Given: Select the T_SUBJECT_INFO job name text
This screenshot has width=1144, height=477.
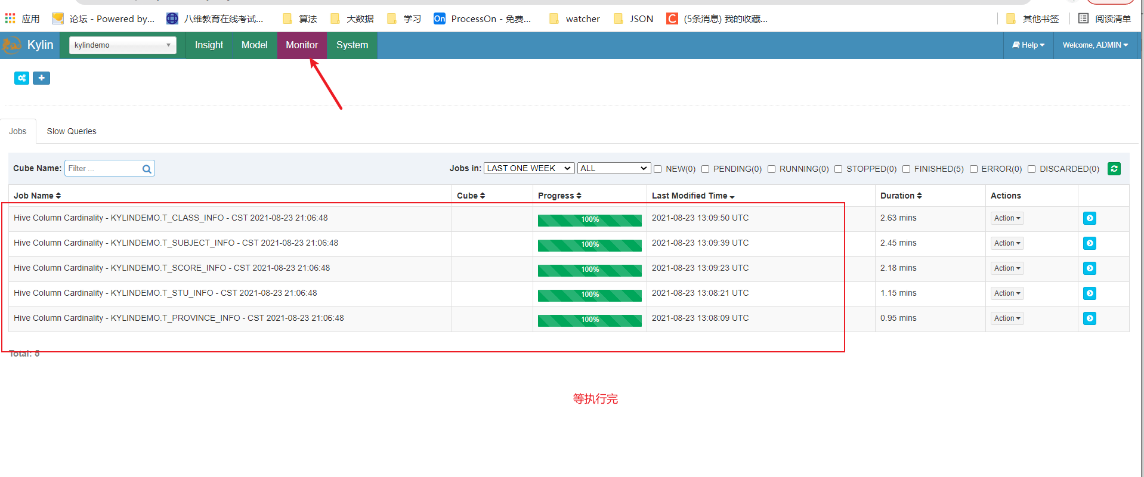Looking at the screenshot, I should pyautogui.click(x=176, y=243).
